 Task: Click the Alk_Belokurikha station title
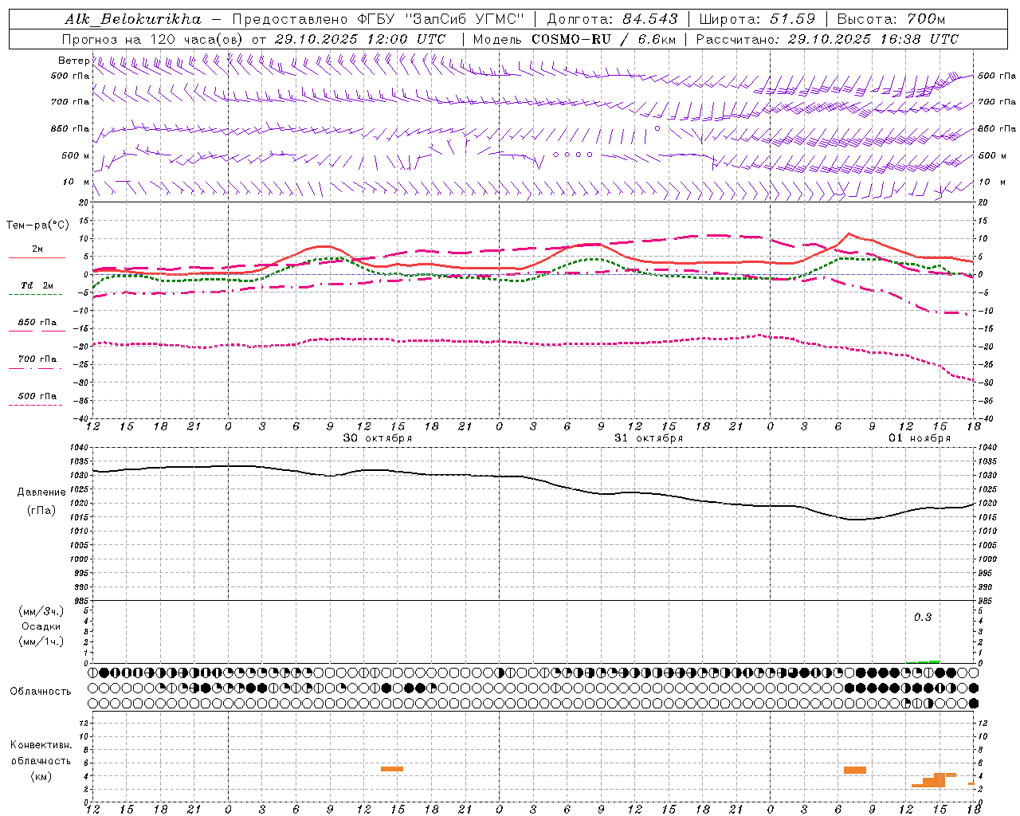[133, 19]
